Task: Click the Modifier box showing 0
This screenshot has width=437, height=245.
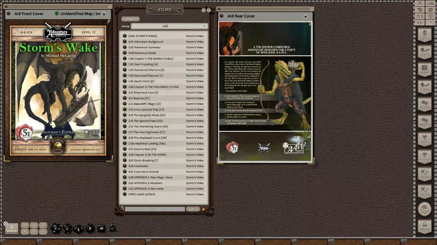Action: (x=12, y=228)
